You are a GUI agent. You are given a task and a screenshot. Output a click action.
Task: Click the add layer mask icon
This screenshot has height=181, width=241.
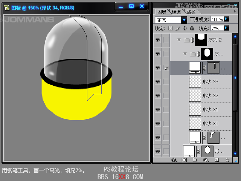point(184,160)
